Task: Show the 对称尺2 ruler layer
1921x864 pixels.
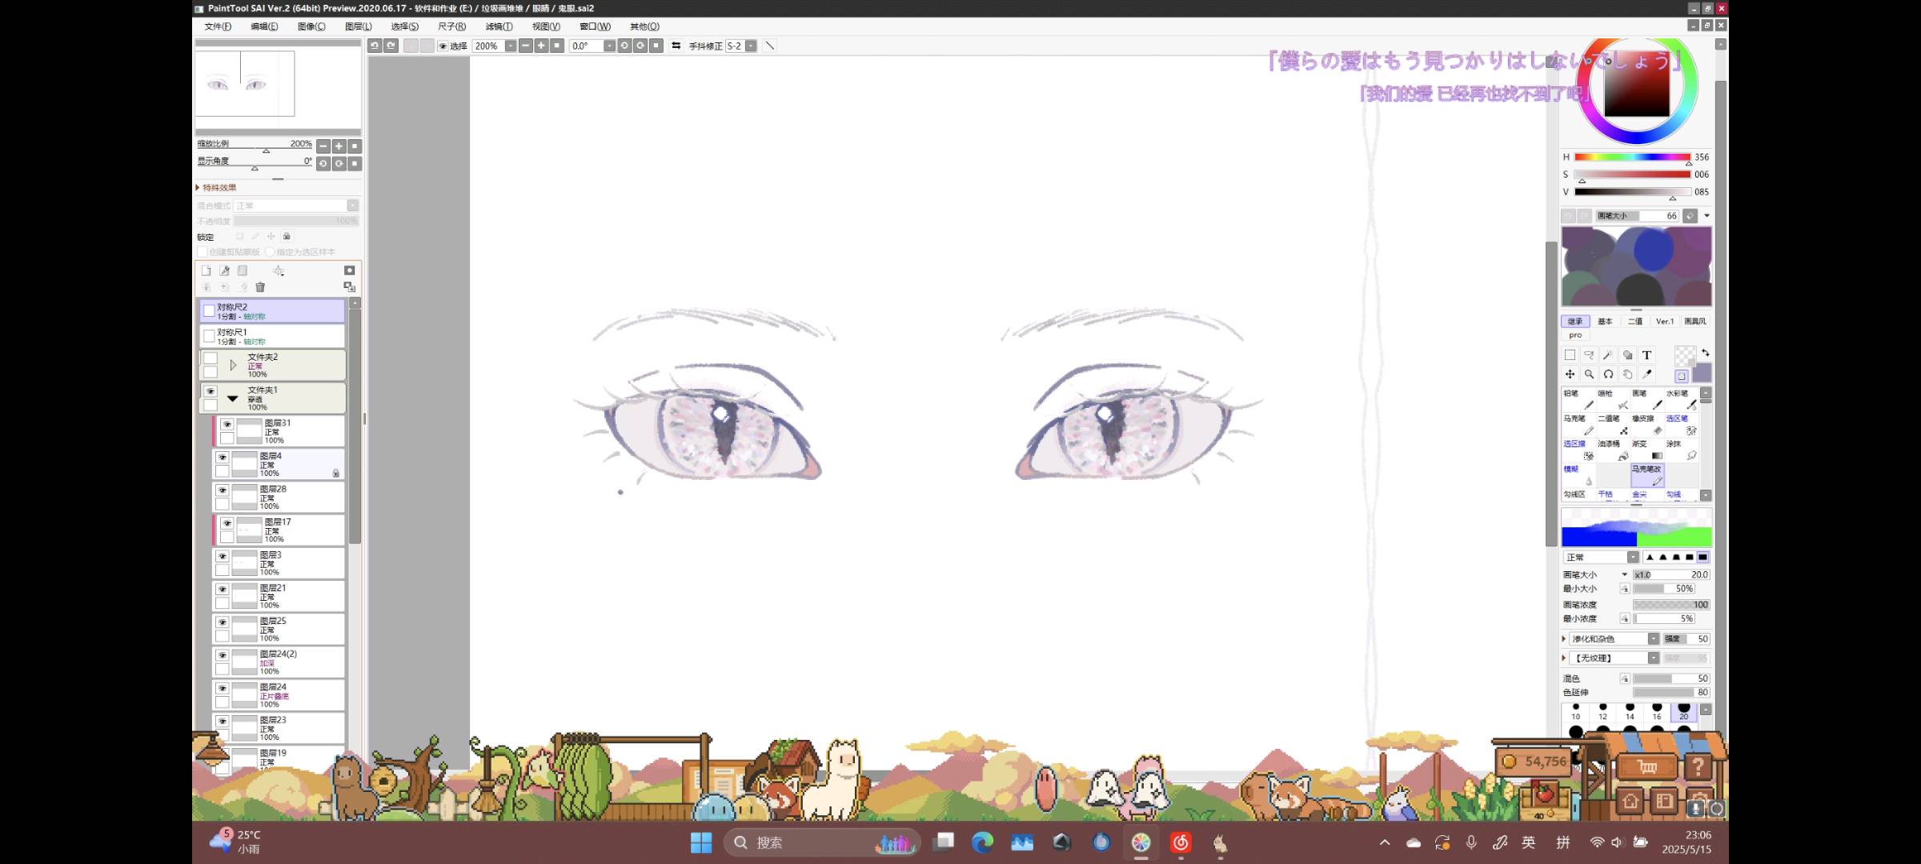Action: (209, 310)
